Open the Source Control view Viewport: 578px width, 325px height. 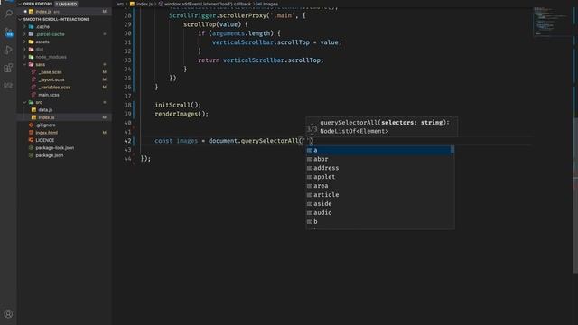[8, 32]
